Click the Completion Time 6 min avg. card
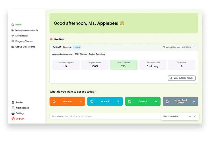The width and height of the screenshot is (210, 150). [x=153, y=65]
